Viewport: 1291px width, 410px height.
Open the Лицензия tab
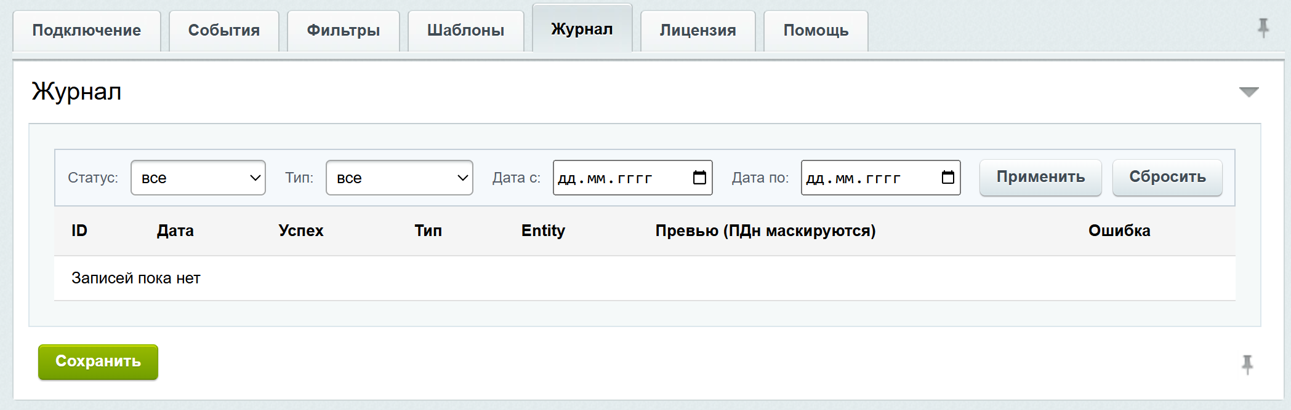[x=698, y=30]
